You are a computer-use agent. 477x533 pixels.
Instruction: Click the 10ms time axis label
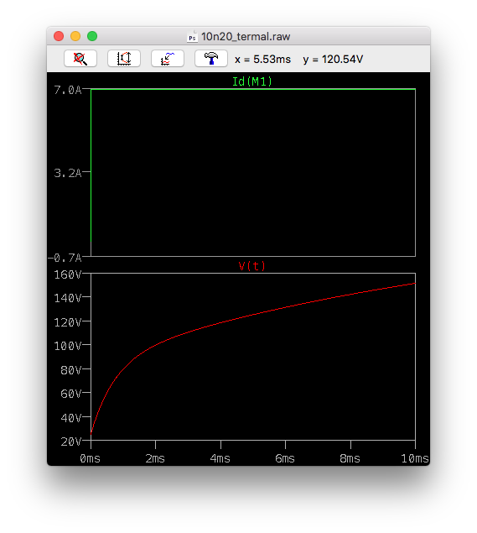415,458
